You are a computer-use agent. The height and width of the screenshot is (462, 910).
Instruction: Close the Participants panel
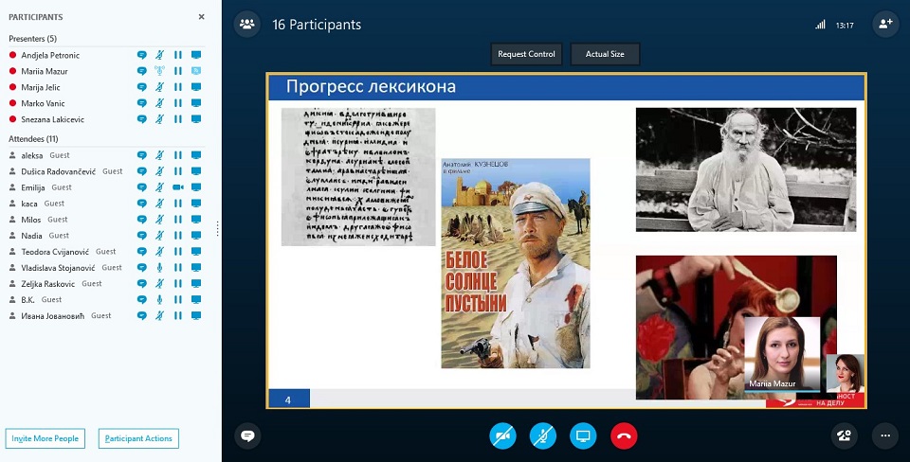(x=201, y=17)
